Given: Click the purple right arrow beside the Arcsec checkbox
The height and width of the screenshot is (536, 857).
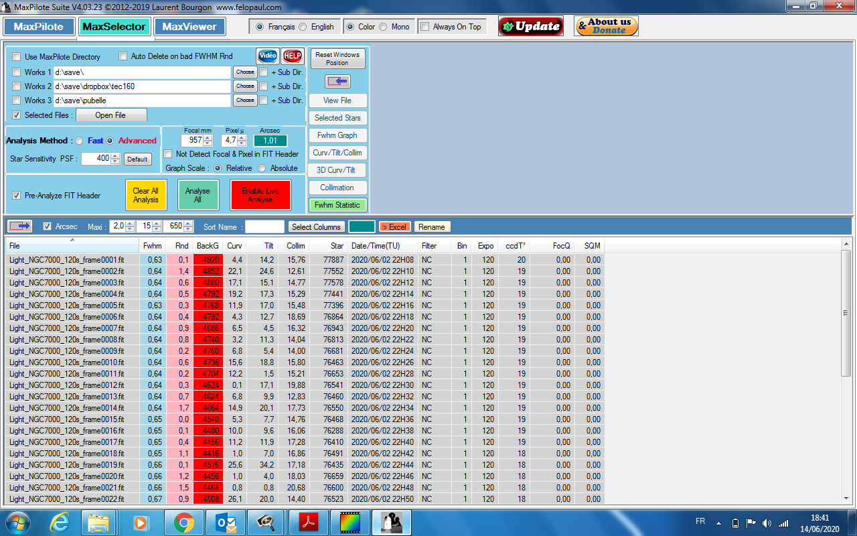Looking at the screenshot, I should coord(20,226).
